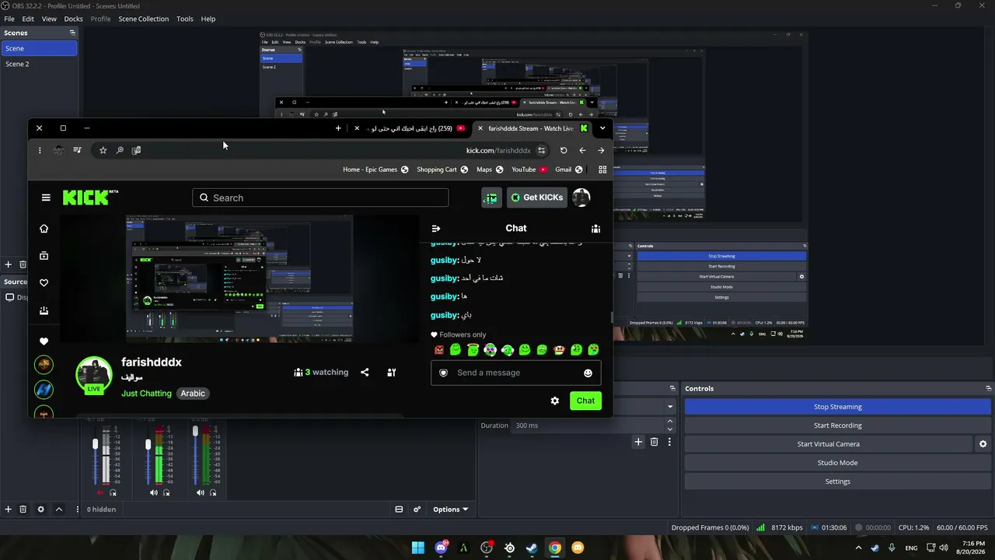Image resolution: width=995 pixels, height=560 pixels.
Task: Mute the second audio mixer channel
Action: [153, 492]
